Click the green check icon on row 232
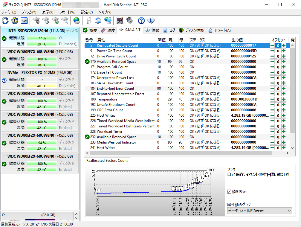Viewport: 301px width, 227px height. click(x=87, y=137)
